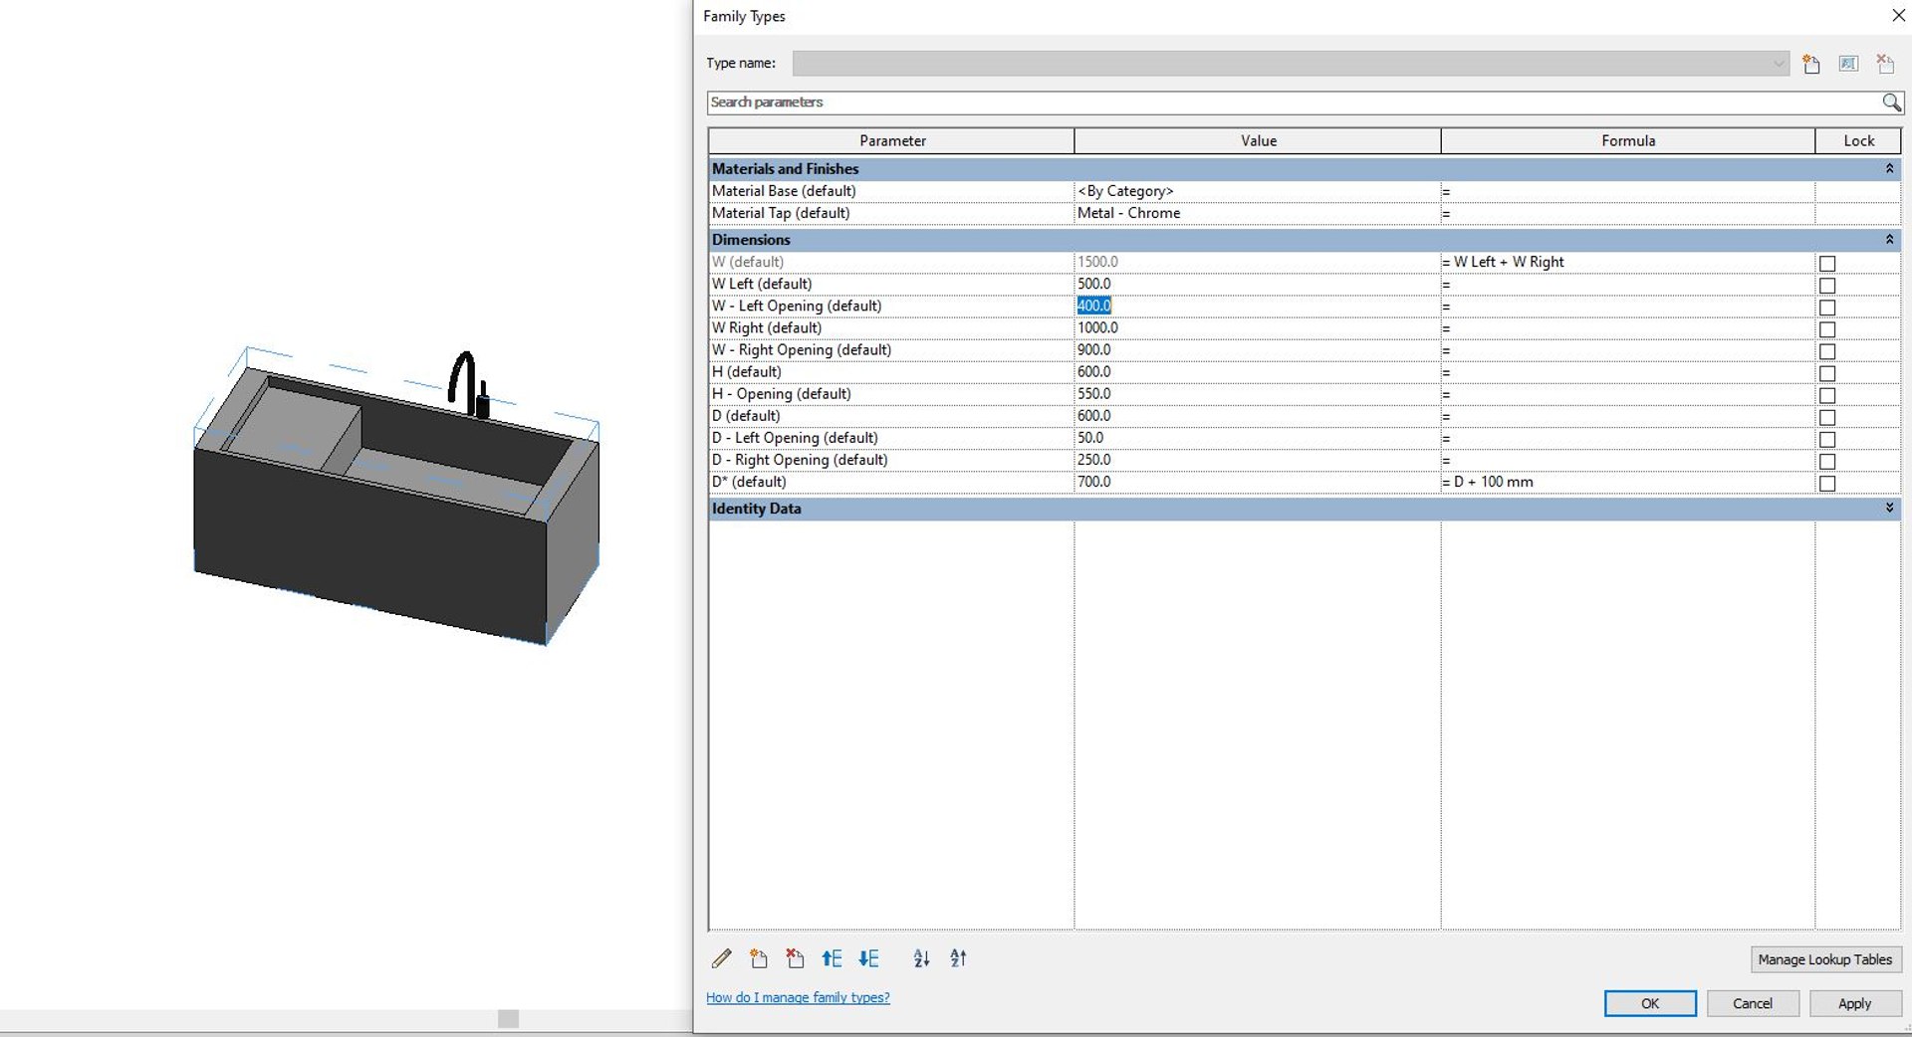This screenshot has height=1037, width=1912.
Task: Click the New Type icon
Action: click(1811, 64)
